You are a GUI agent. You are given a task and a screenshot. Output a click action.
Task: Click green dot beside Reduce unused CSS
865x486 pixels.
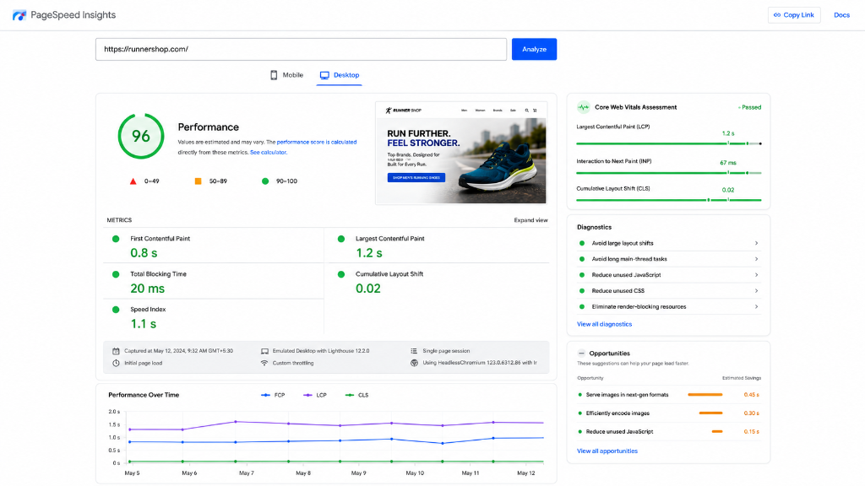pyautogui.click(x=582, y=291)
